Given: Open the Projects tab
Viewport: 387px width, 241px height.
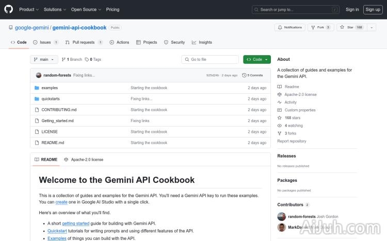Looking at the screenshot, I should (147, 42).
